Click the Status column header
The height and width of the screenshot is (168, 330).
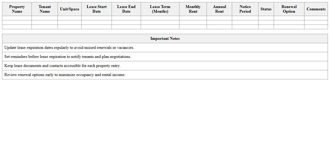point(266,9)
